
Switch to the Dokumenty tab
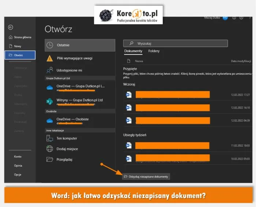[133, 51]
